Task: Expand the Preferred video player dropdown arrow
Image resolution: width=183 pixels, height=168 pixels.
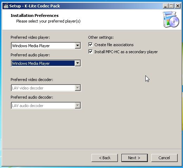Action: tap(77, 45)
